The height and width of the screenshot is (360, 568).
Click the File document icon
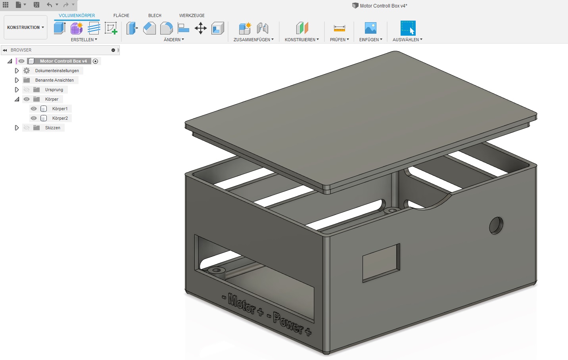[x=18, y=5]
